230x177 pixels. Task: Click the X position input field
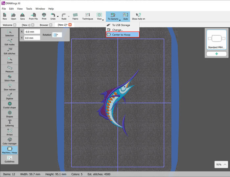click(x=32, y=32)
